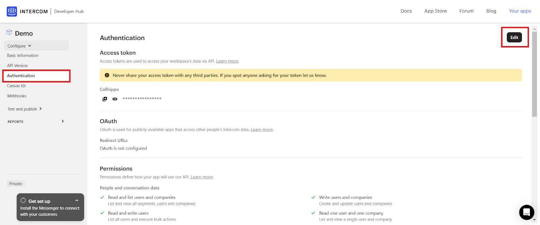Open Learn more under Access token
This screenshot has width=540, height=225.
[227, 61]
